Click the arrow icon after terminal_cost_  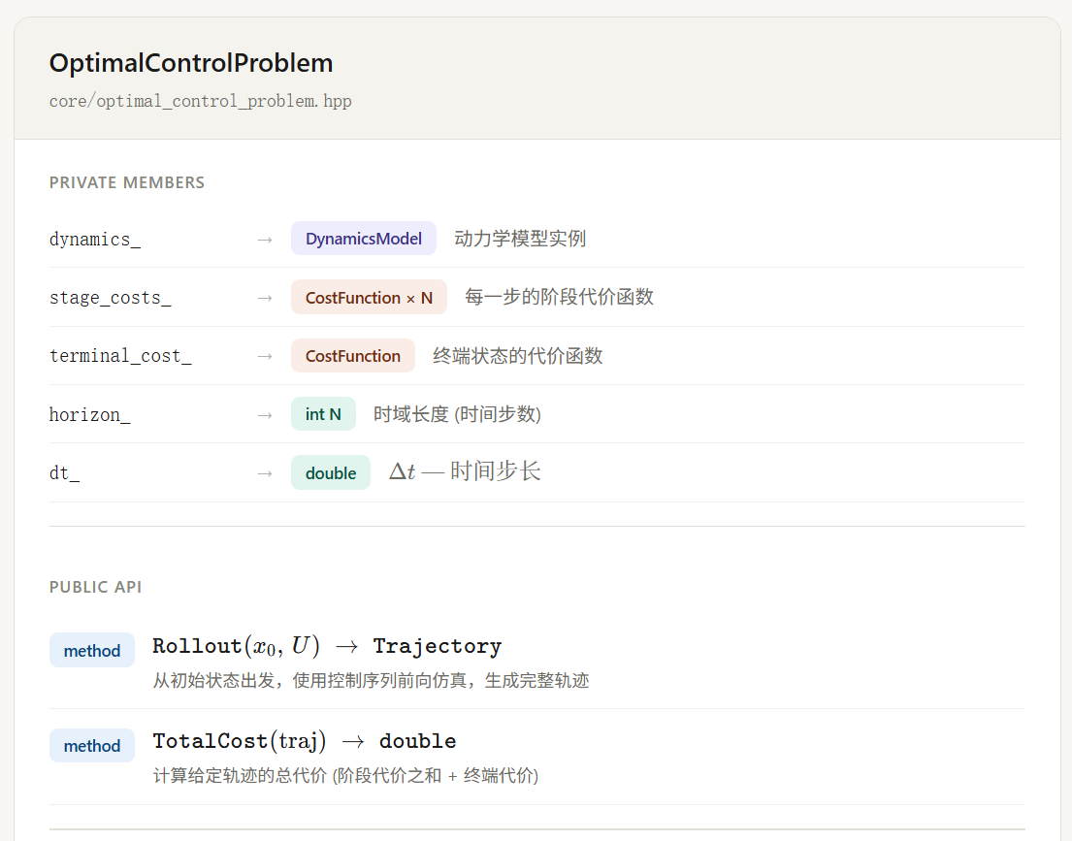(265, 356)
